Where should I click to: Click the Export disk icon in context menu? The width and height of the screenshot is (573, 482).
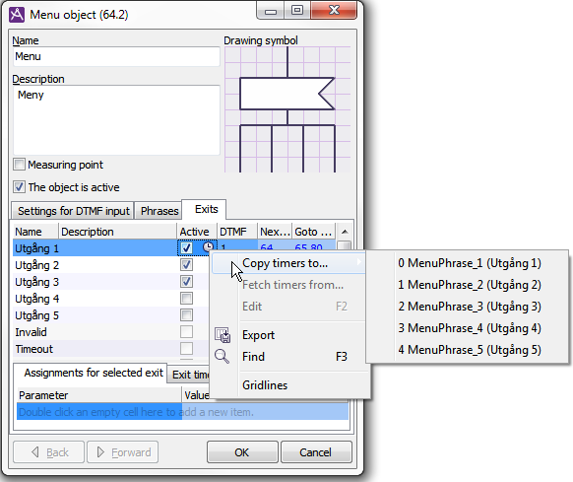pos(223,335)
